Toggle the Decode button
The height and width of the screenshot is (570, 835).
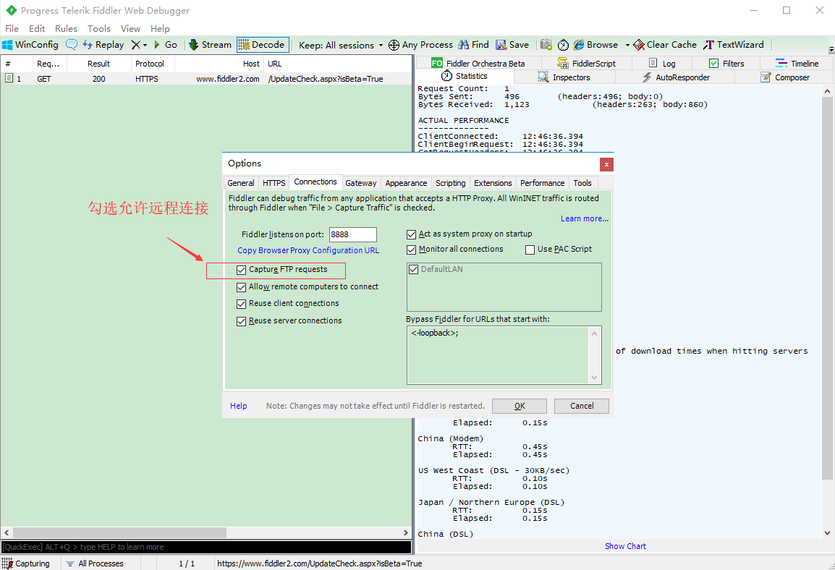point(263,45)
